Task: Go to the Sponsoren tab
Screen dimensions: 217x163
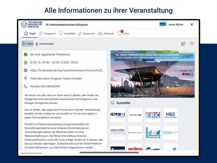Action: [86, 34]
